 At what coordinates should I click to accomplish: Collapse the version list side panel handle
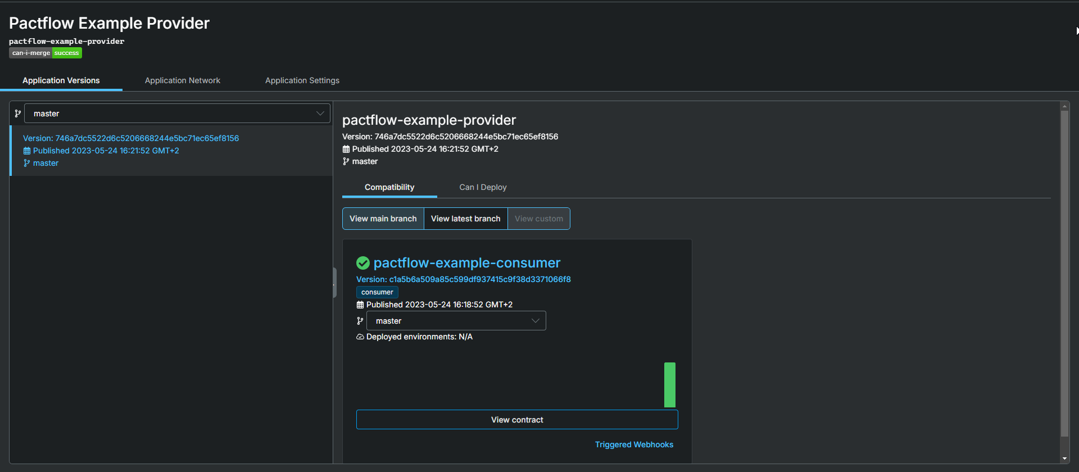coord(335,282)
